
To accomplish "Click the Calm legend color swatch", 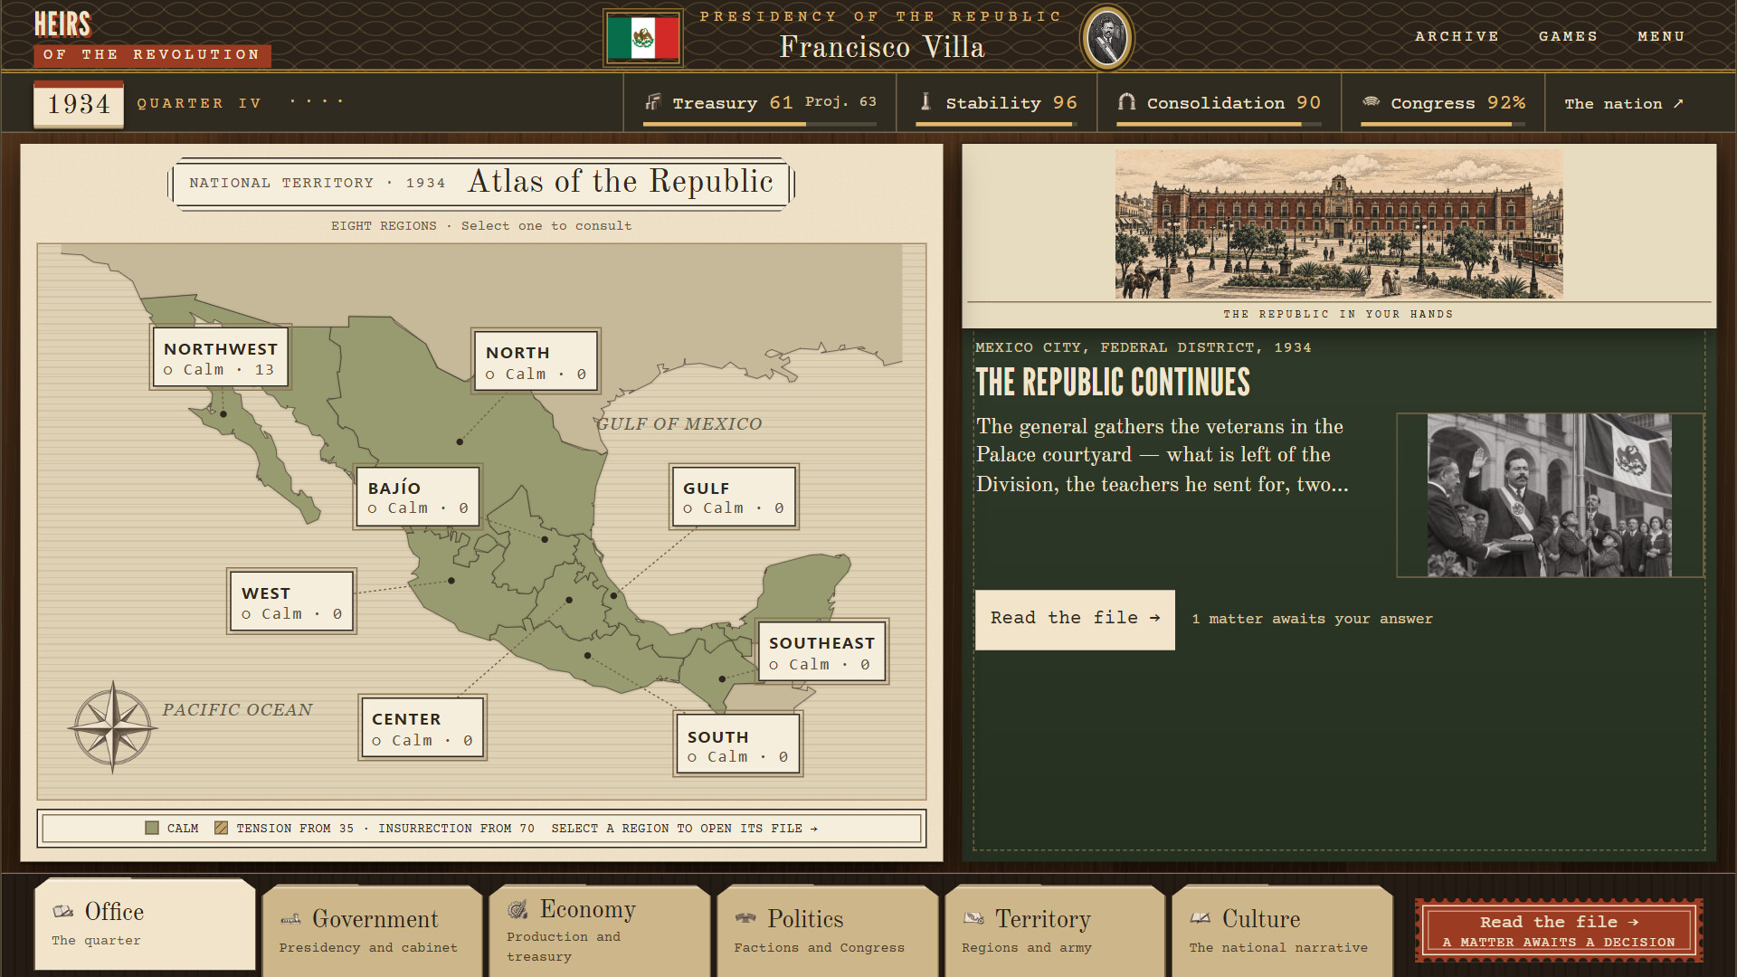I will pyautogui.click(x=152, y=828).
